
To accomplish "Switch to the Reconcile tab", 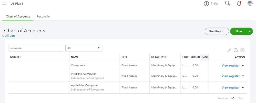I will (43, 17).
